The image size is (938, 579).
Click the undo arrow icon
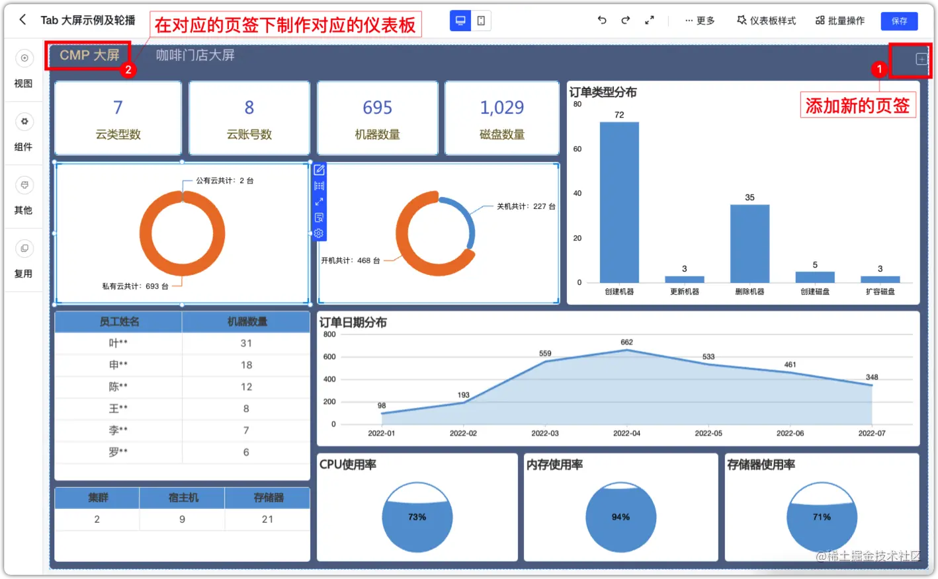(601, 20)
